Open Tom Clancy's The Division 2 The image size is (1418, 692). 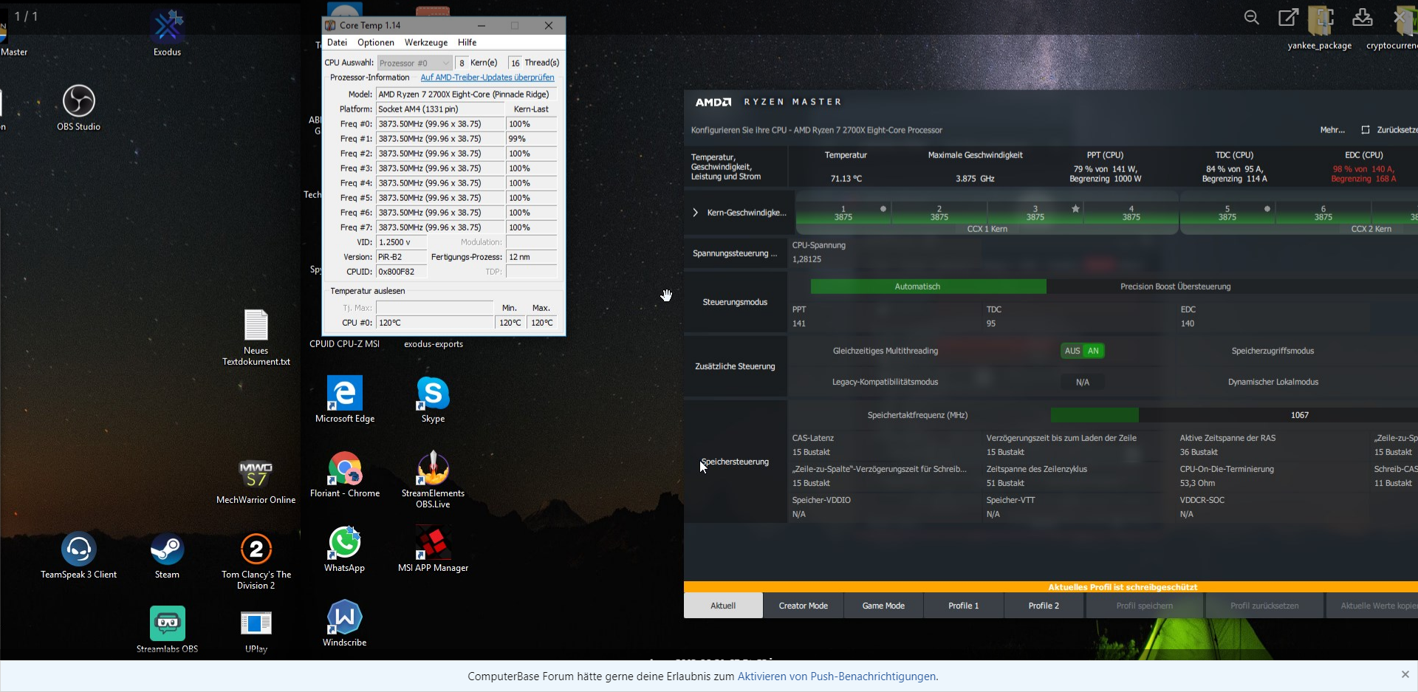point(256,561)
